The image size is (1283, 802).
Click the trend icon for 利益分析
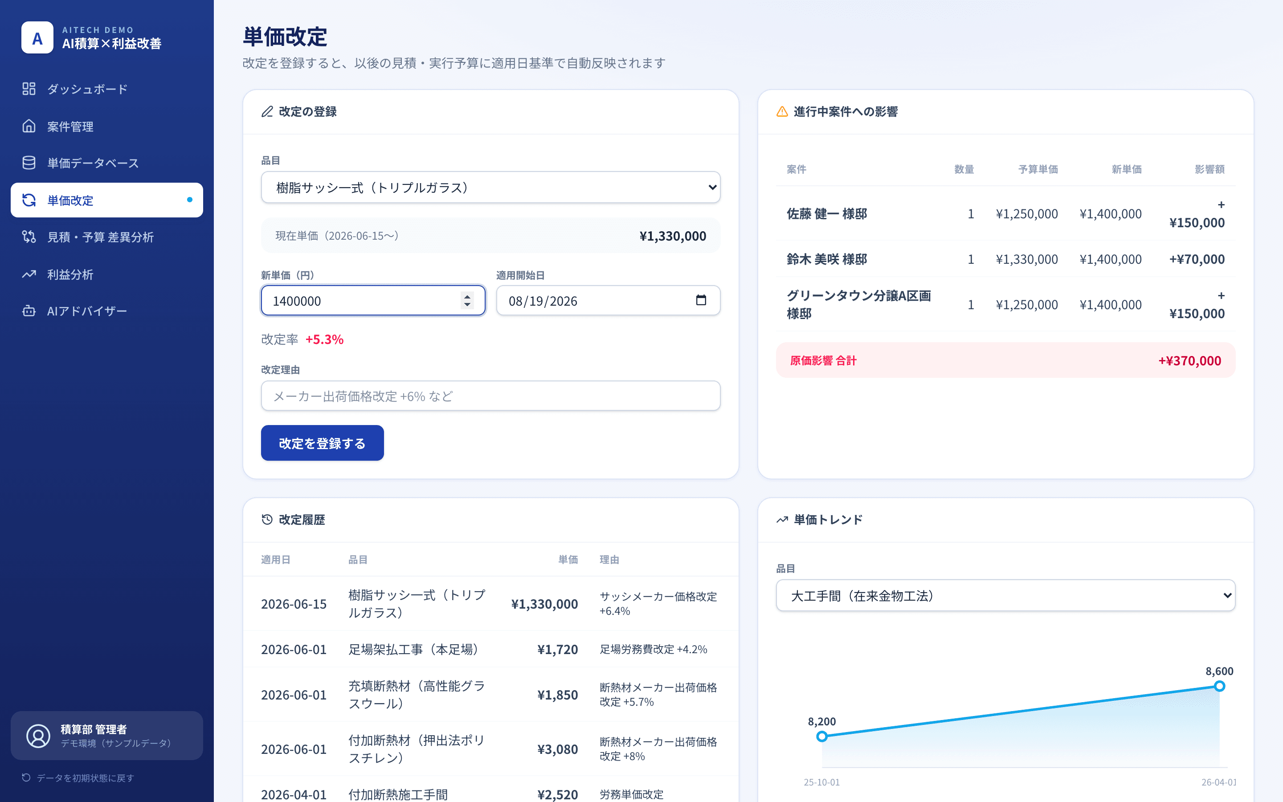(29, 274)
